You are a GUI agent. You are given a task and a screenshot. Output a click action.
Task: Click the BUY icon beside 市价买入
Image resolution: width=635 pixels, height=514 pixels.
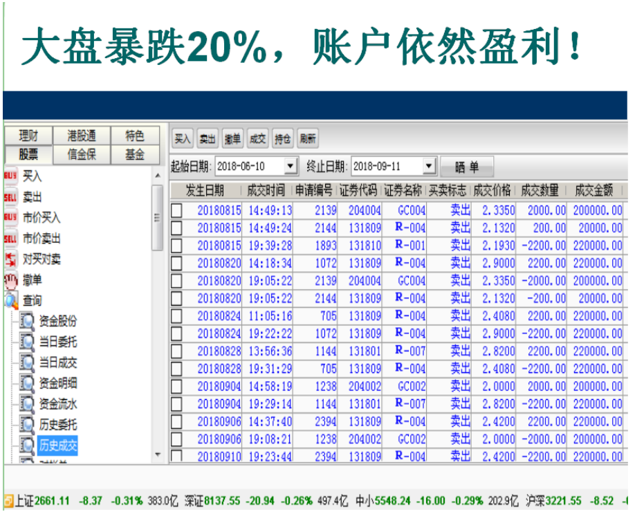pyautogui.click(x=10, y=217)
